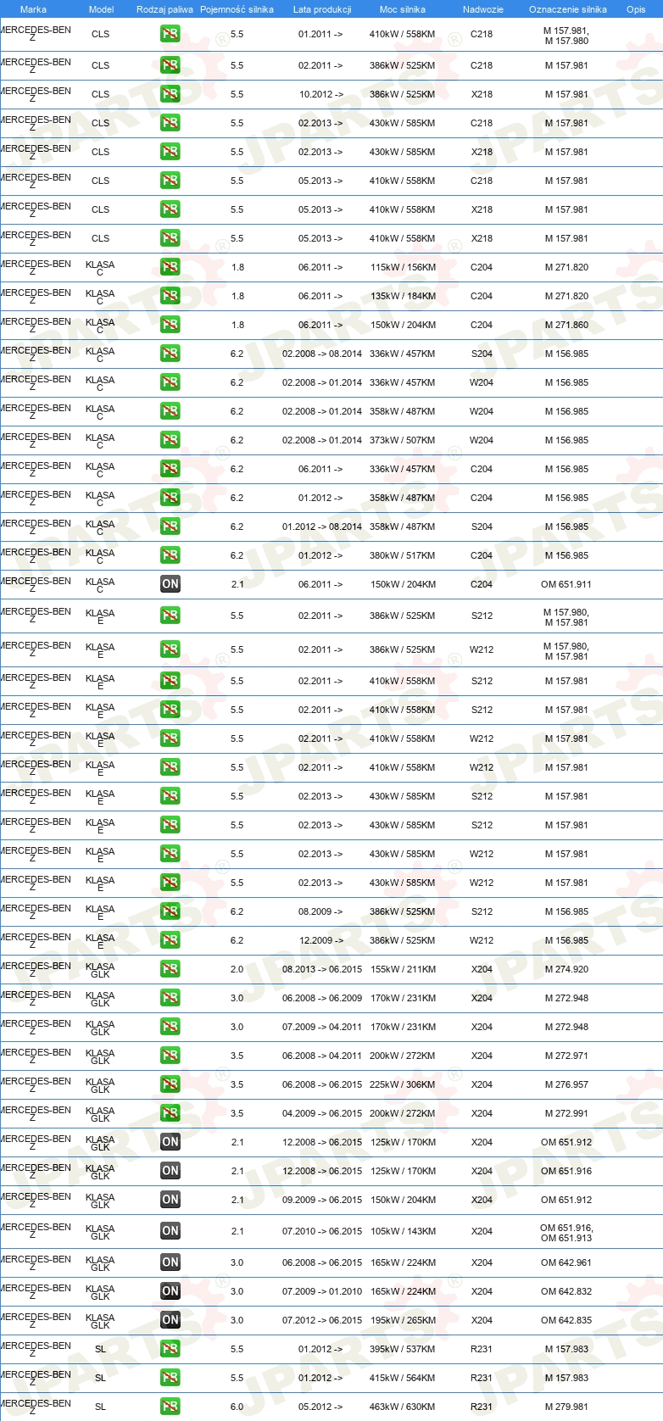Click the Rodzaj paliwa column header

tap(164, 9)
